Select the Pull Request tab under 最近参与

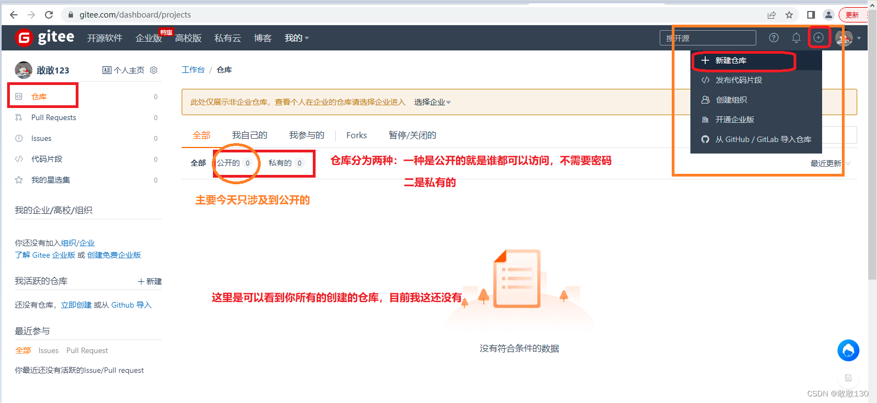87,350
